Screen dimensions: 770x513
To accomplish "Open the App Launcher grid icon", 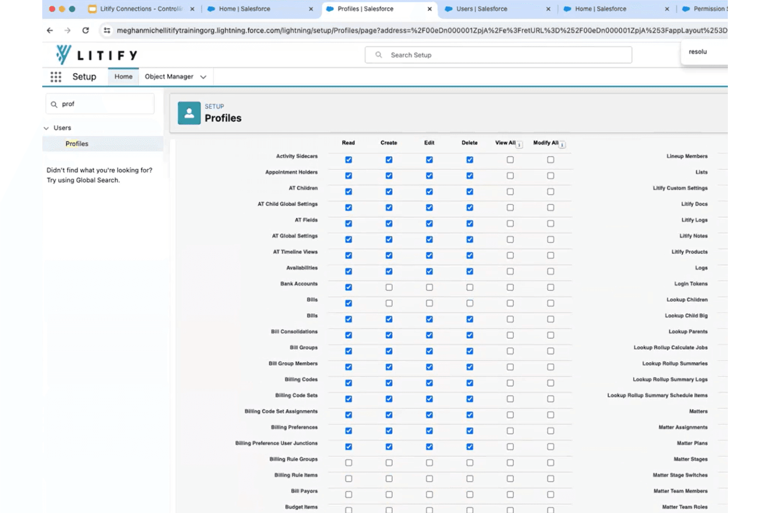I will pyautogui.click(x=56, y=77).
